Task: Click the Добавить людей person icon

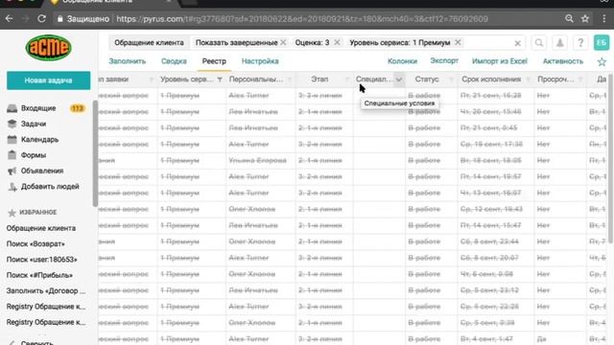Action: (x=12, y=187)
